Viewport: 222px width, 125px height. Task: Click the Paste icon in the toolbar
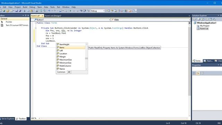pyautogui.click(x=32, y=11)
